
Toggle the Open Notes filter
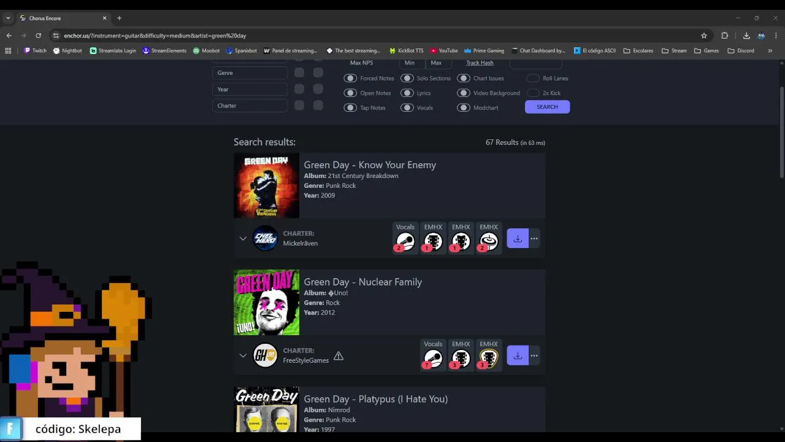coord(350,93)
